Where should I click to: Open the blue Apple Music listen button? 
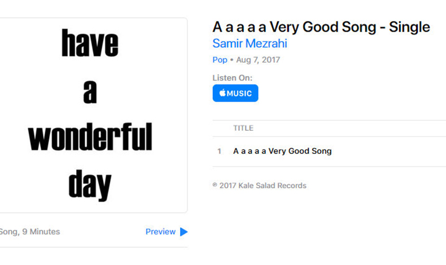tap(235, 93)
